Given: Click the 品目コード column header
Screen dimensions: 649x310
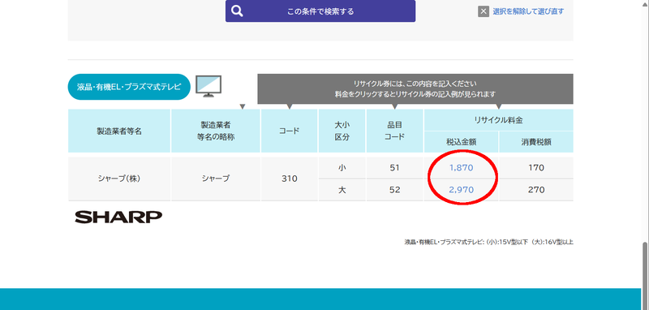Looking at the screenshot, I should [395, 131].
